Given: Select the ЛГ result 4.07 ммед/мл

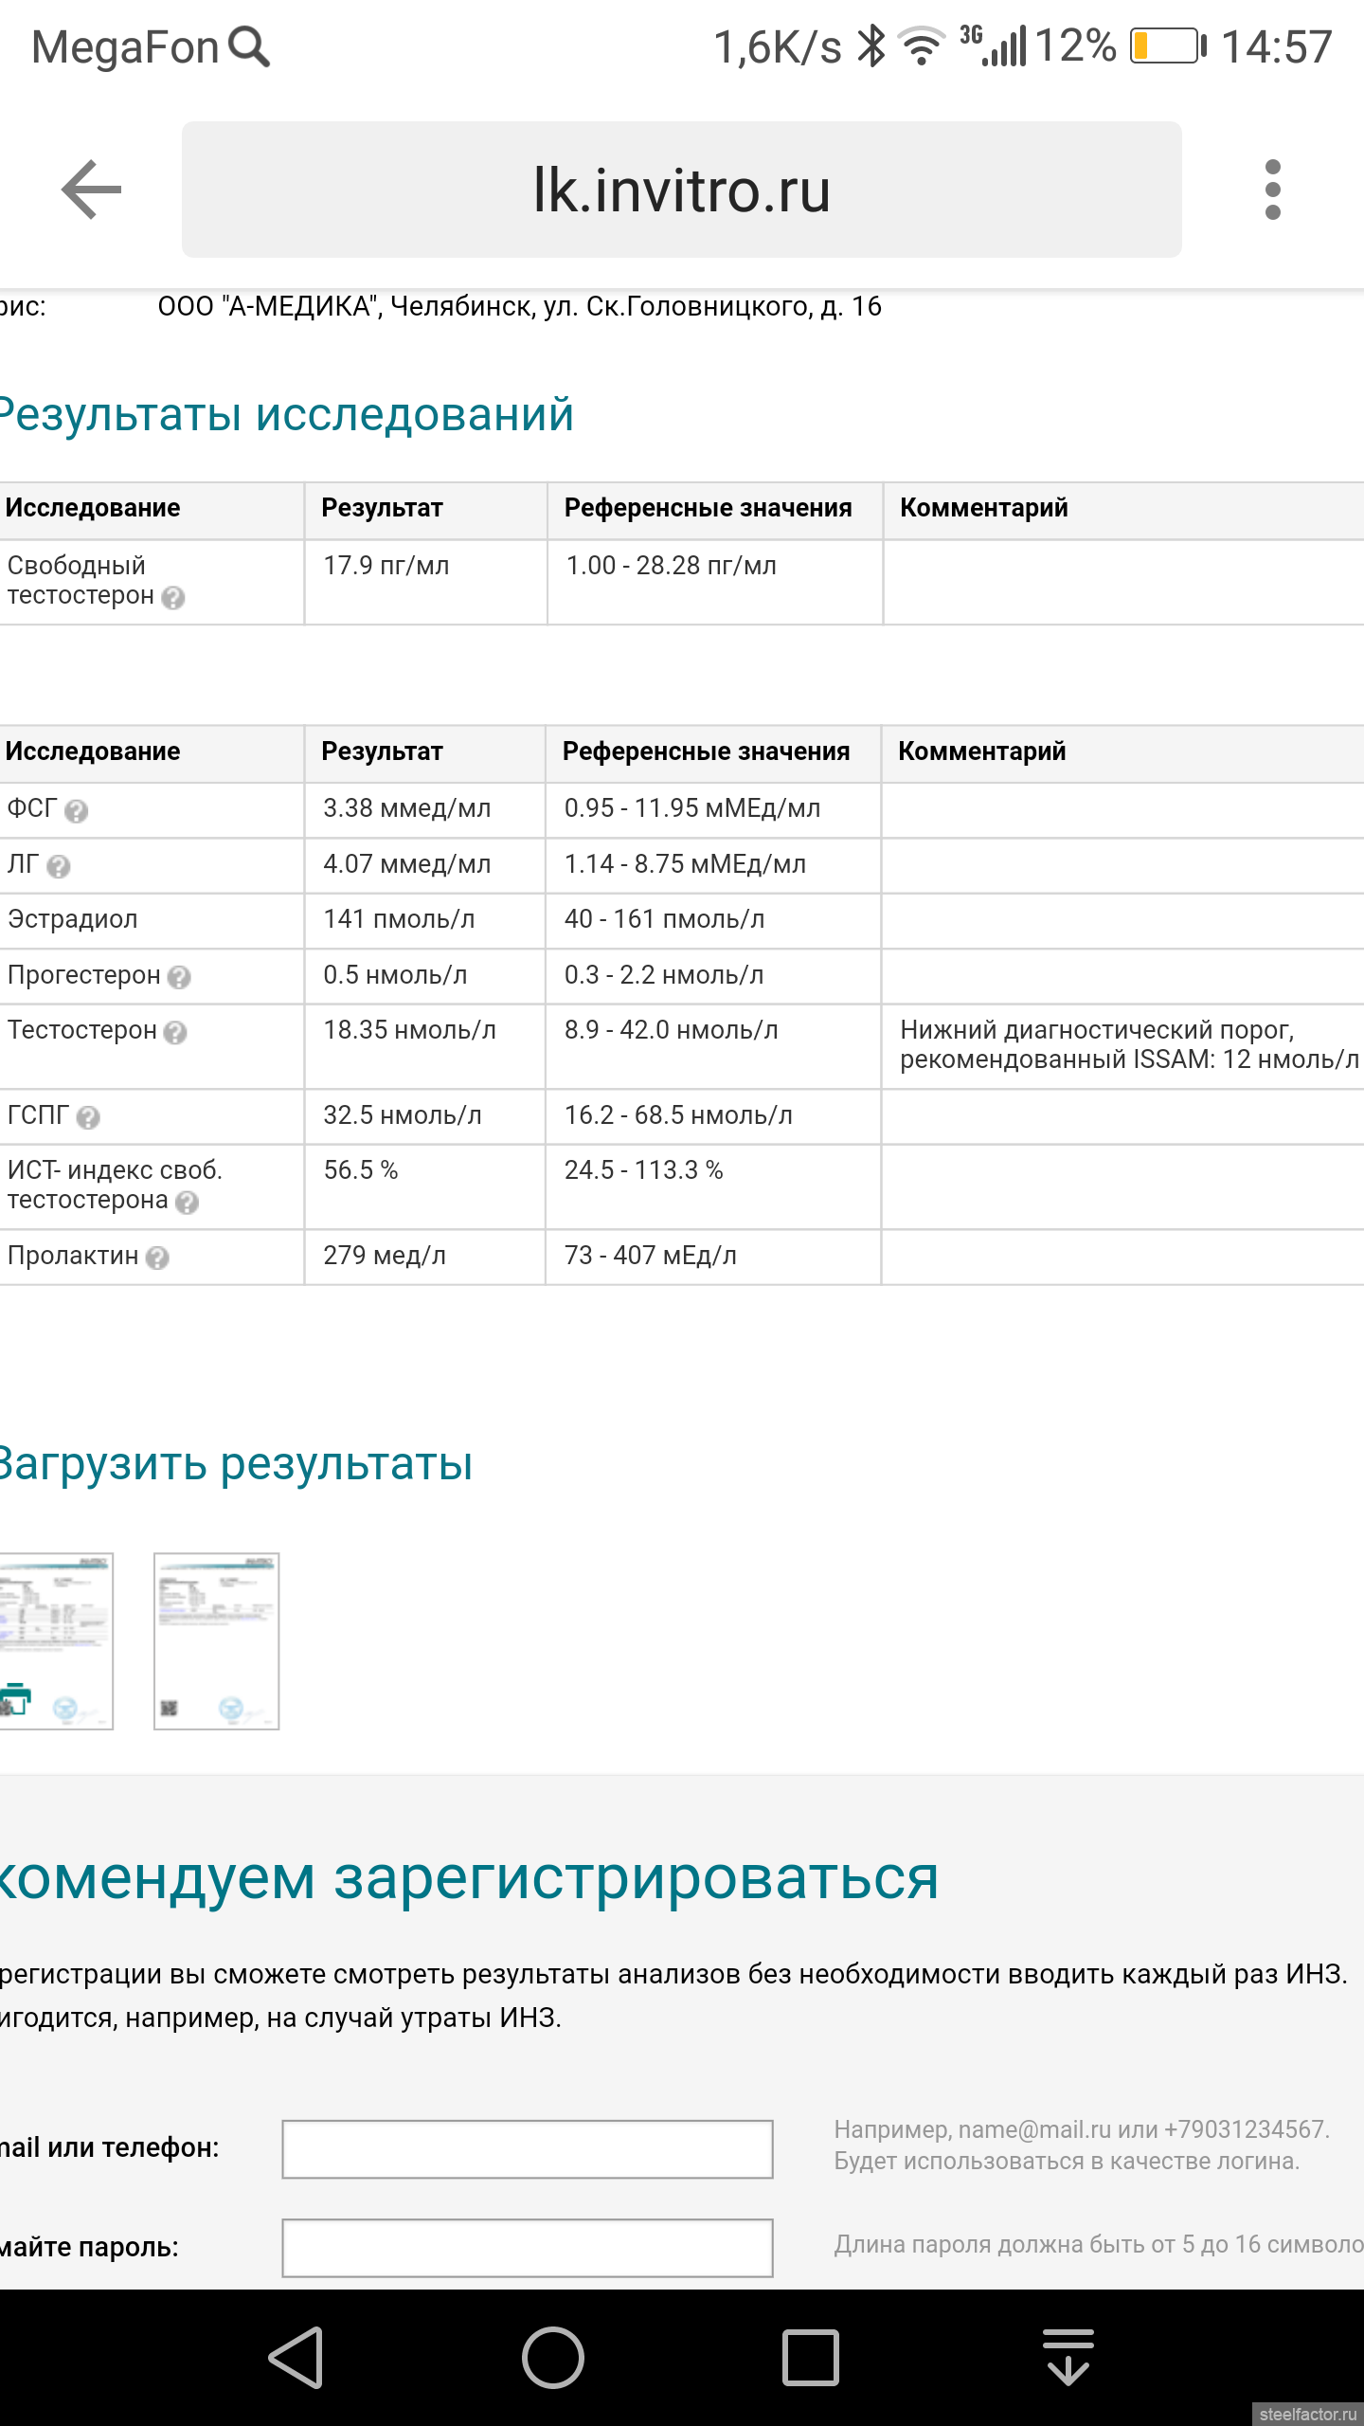Looking at the screenshot, I should (407, 864).
